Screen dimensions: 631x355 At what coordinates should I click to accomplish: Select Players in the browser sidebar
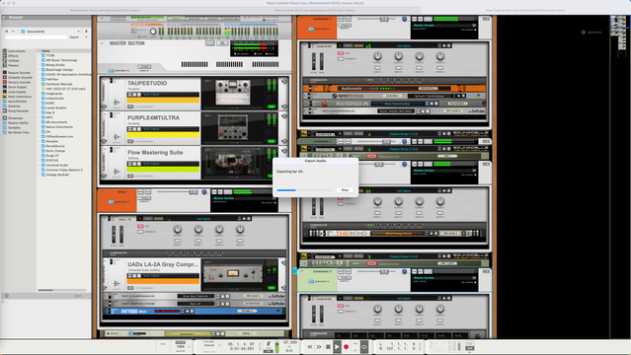coord(13,65)
